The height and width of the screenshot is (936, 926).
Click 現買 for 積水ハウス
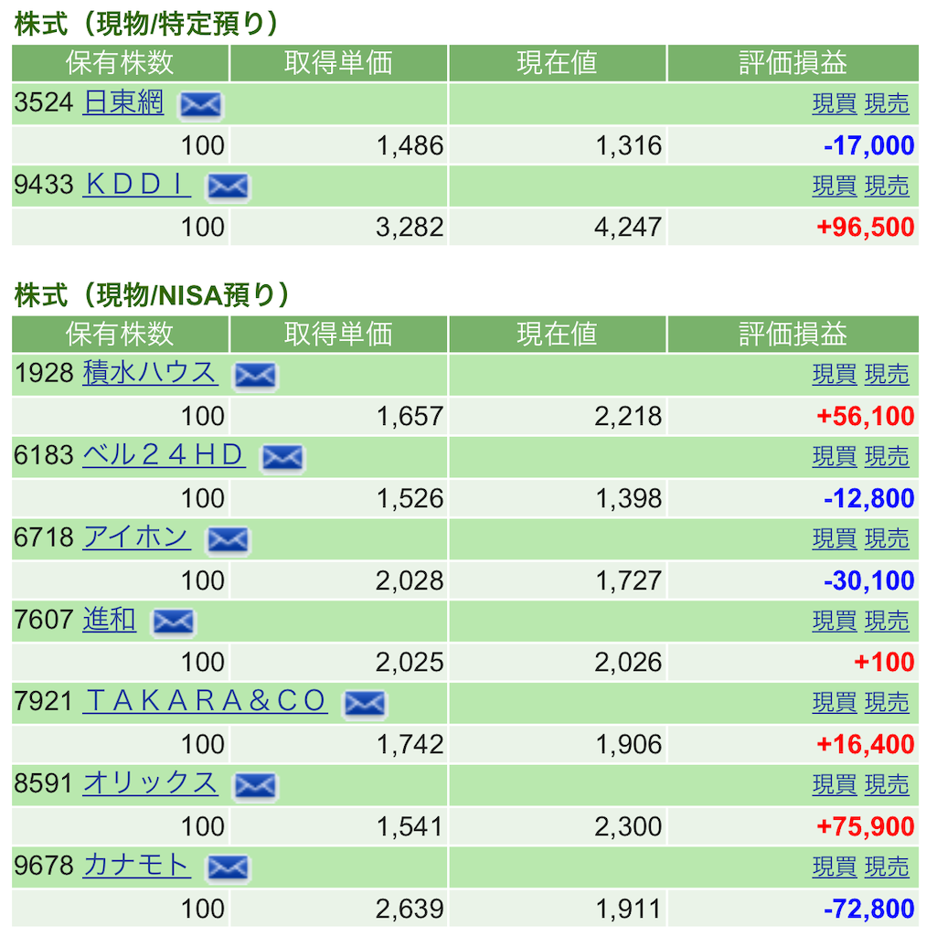[x=835, y=375]
